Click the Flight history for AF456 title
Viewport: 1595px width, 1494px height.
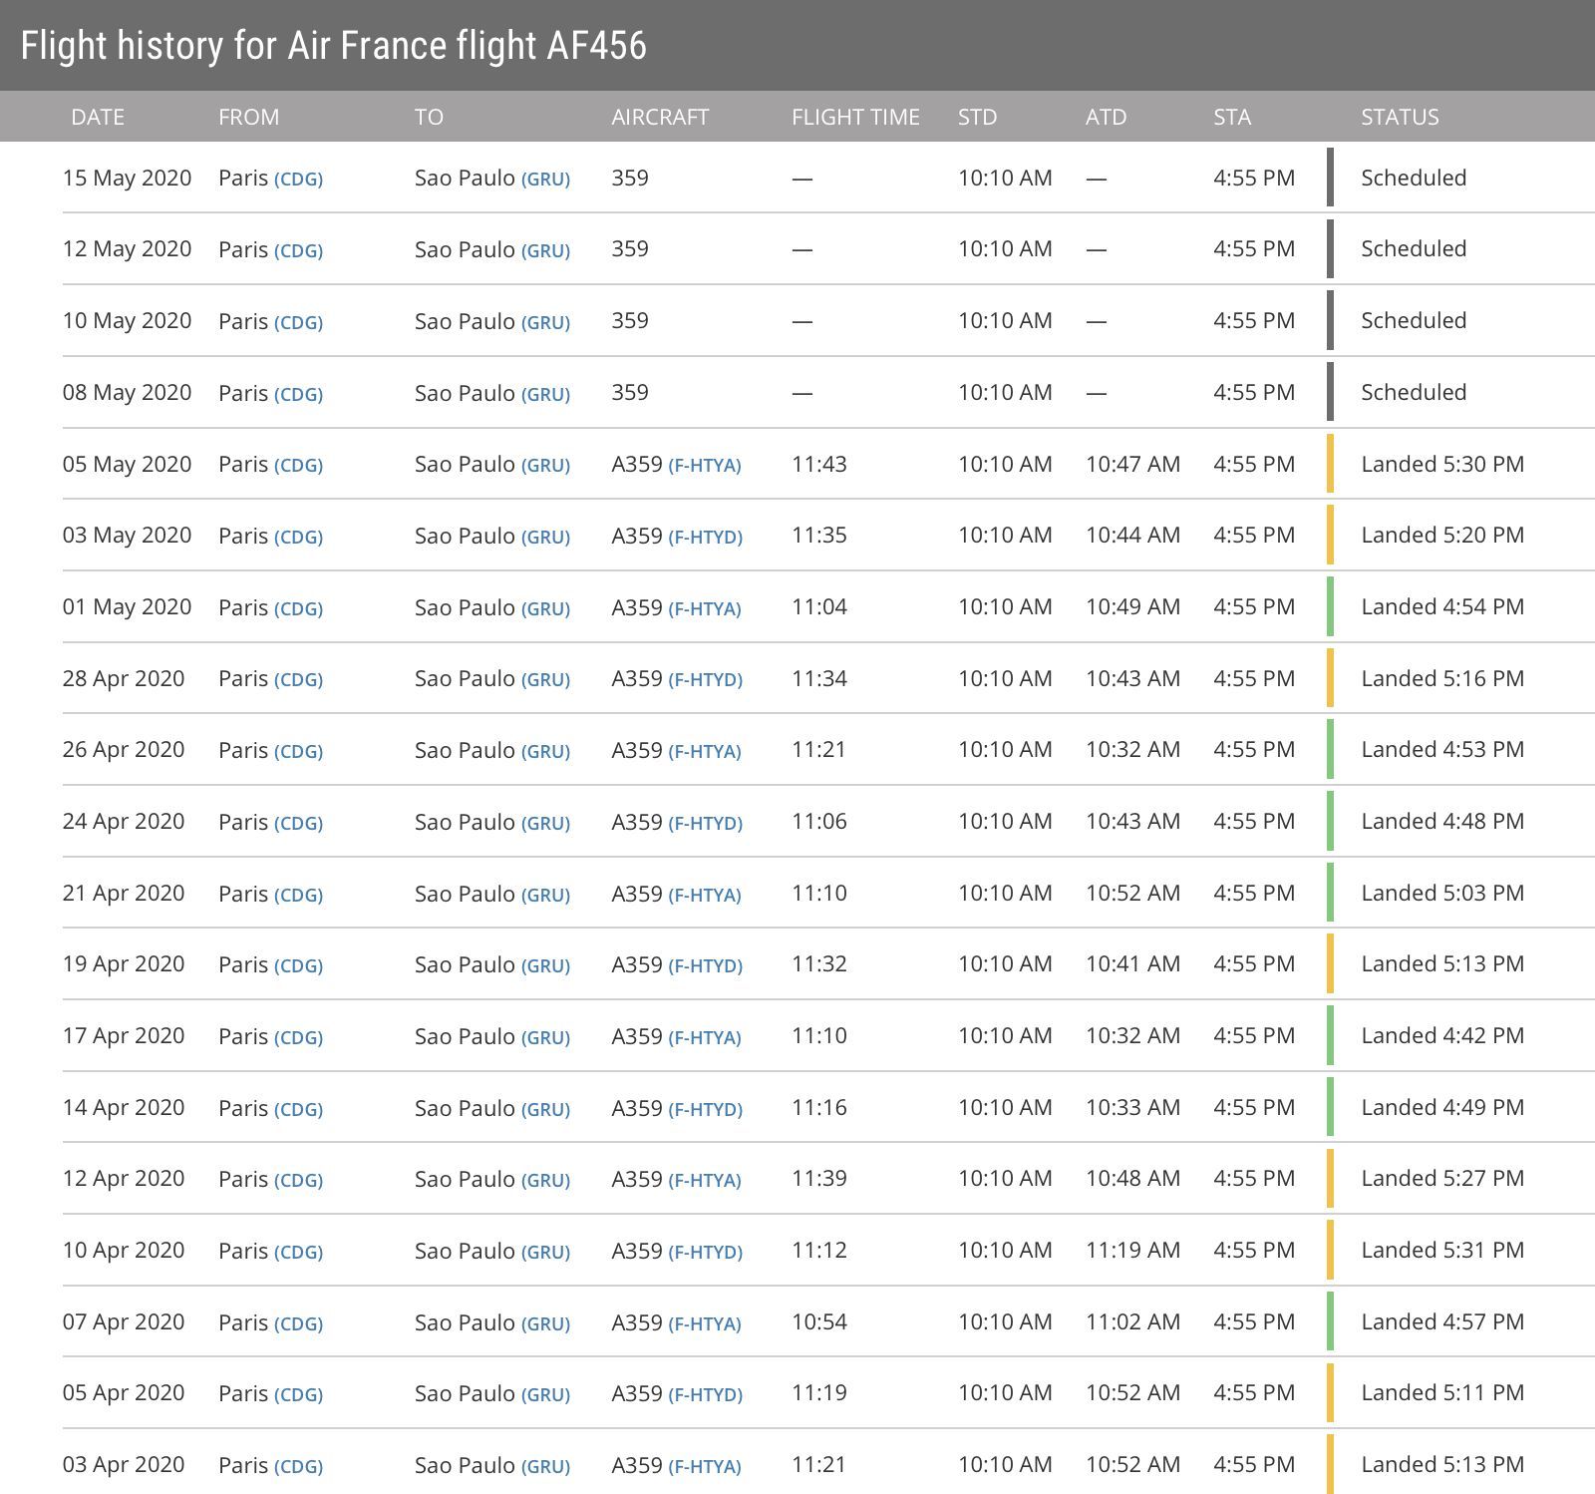pyautogui.click(x=334, y=46)
